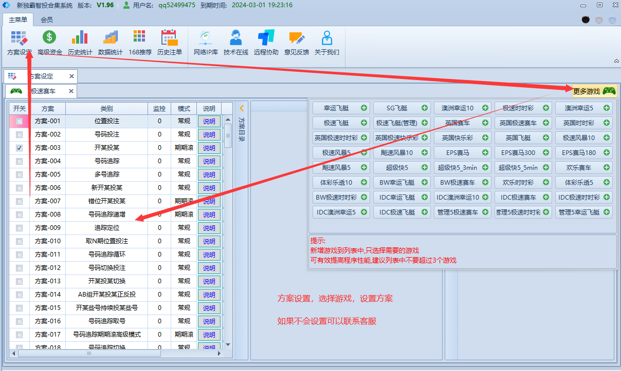The width and height of the screenshot is (621, 371).
Task: Open 历史统计 bar chart icon
Action: [x=80, y=43]
